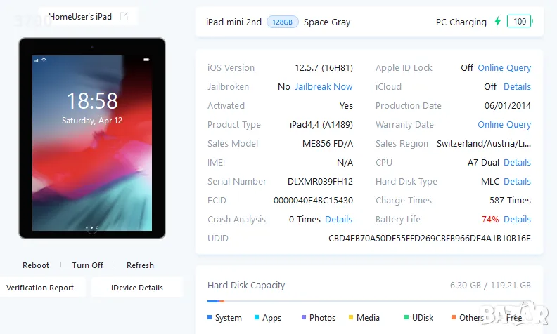The width and height of the screenshot is (557, 334).
Task: Refresh the device information
Action: click(140, 265)
